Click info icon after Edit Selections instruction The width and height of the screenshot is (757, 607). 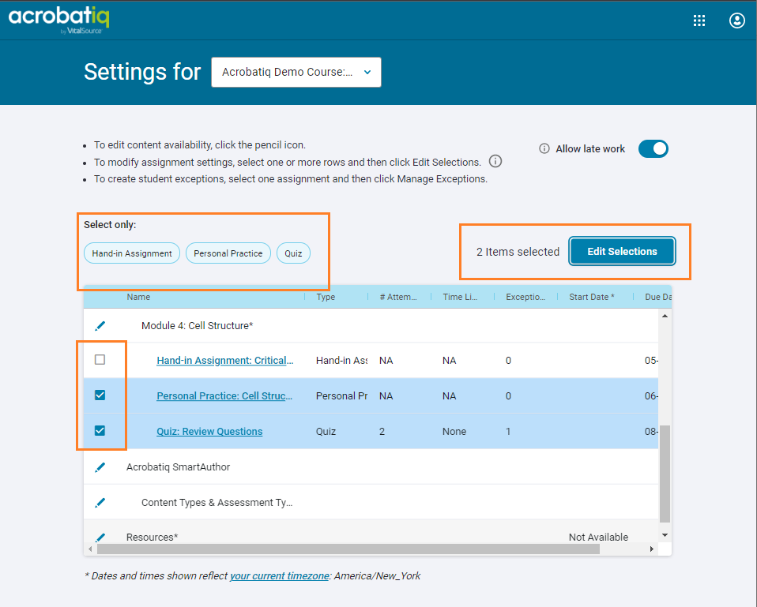click(495, 161)
